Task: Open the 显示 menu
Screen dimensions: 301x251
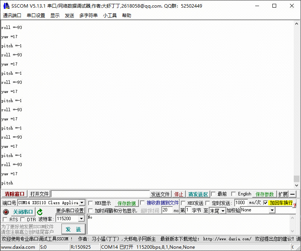Action: tap(55, 15)
